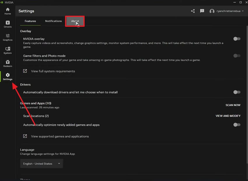
Task: Open the System panel in the sidebar
Action: coord(7,50)
